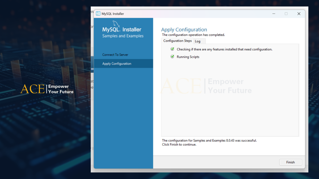The image size is (319, 179).
Task: Click the MySQL Installer title bar icon
Action: point(98,14)
